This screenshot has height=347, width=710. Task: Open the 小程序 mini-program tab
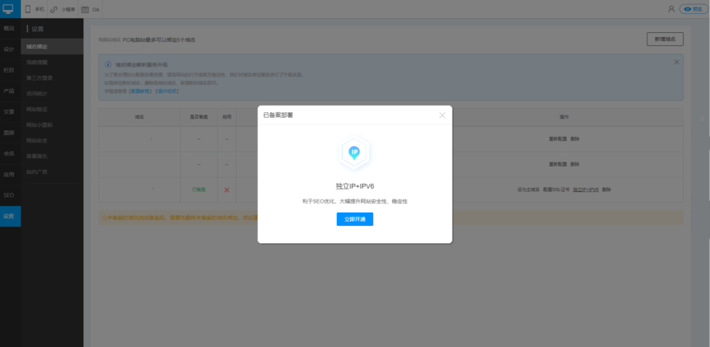pyautogui.click(x=63, y=9)
